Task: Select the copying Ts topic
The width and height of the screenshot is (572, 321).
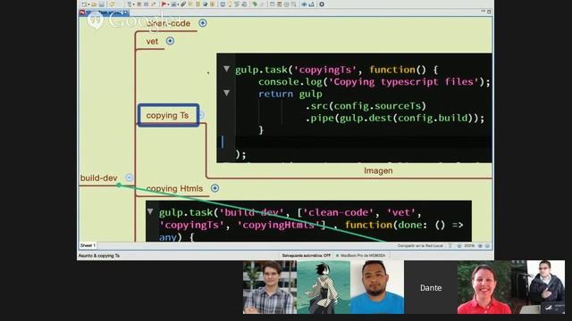Action: click(x=168, y=115)
